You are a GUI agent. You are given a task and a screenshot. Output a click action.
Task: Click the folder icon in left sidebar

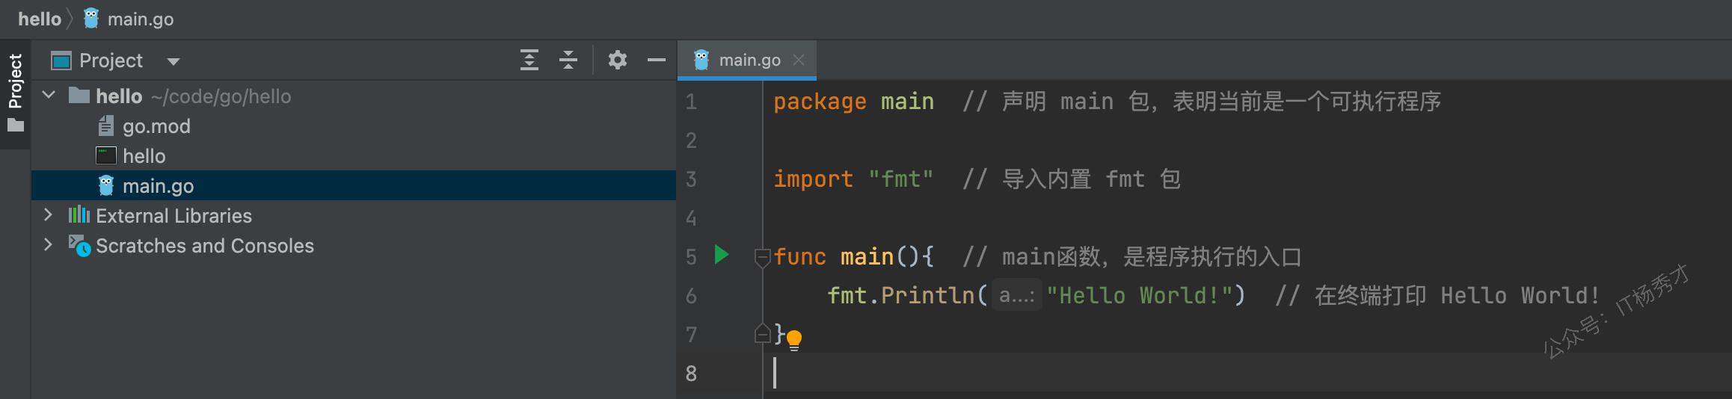tap(16, 126)
